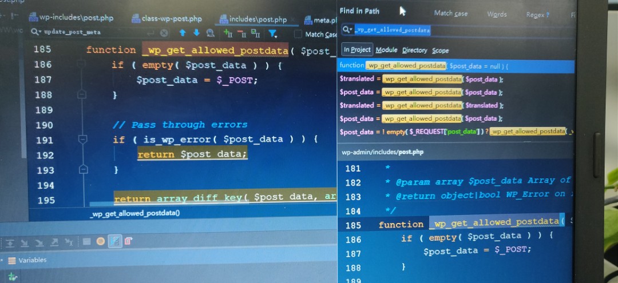
Task: Click the Step Into debugger arrow
Action: tap(25, 242)
